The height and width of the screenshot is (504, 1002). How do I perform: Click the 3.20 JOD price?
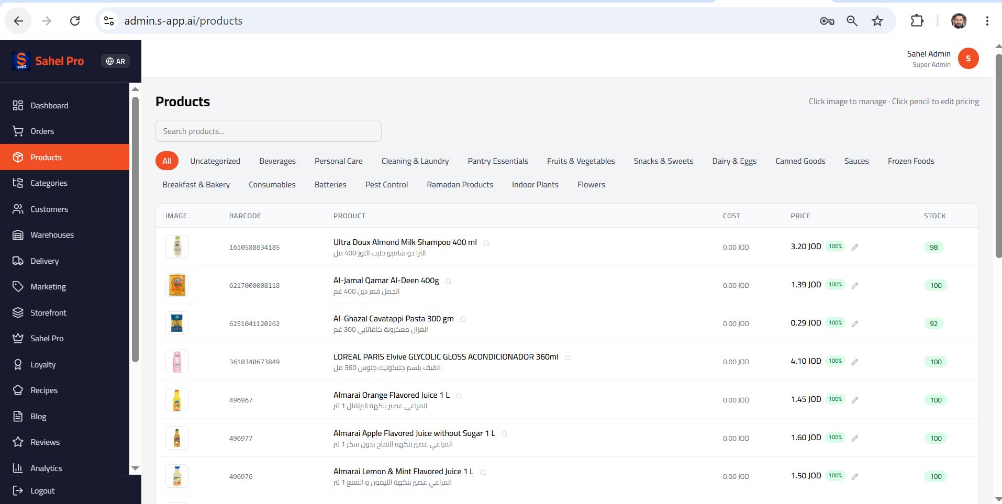(x=806, y=247)
